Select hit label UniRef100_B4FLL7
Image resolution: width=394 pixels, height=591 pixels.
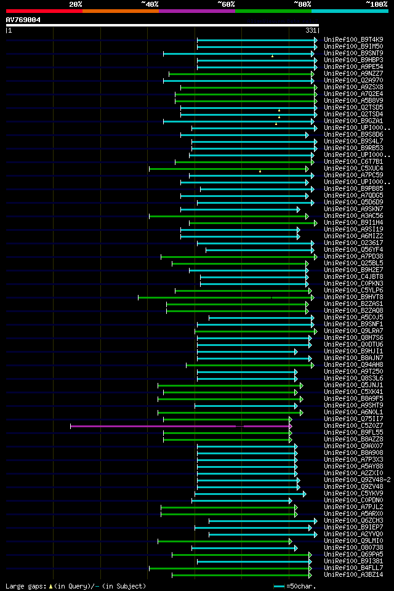(353, 569)
